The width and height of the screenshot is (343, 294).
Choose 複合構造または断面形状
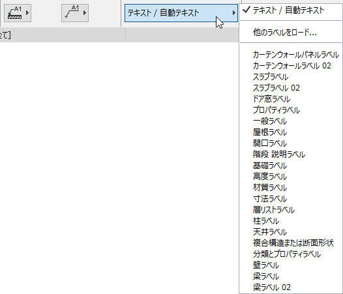click(x=290, y=243)
